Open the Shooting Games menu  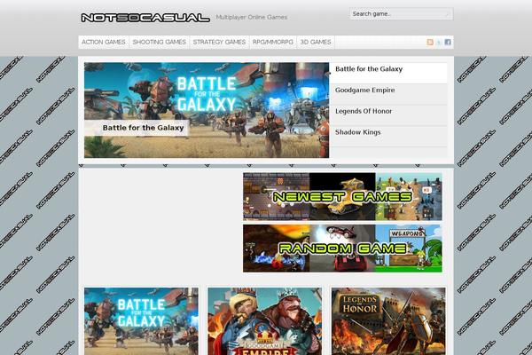(x=159, y=42)
